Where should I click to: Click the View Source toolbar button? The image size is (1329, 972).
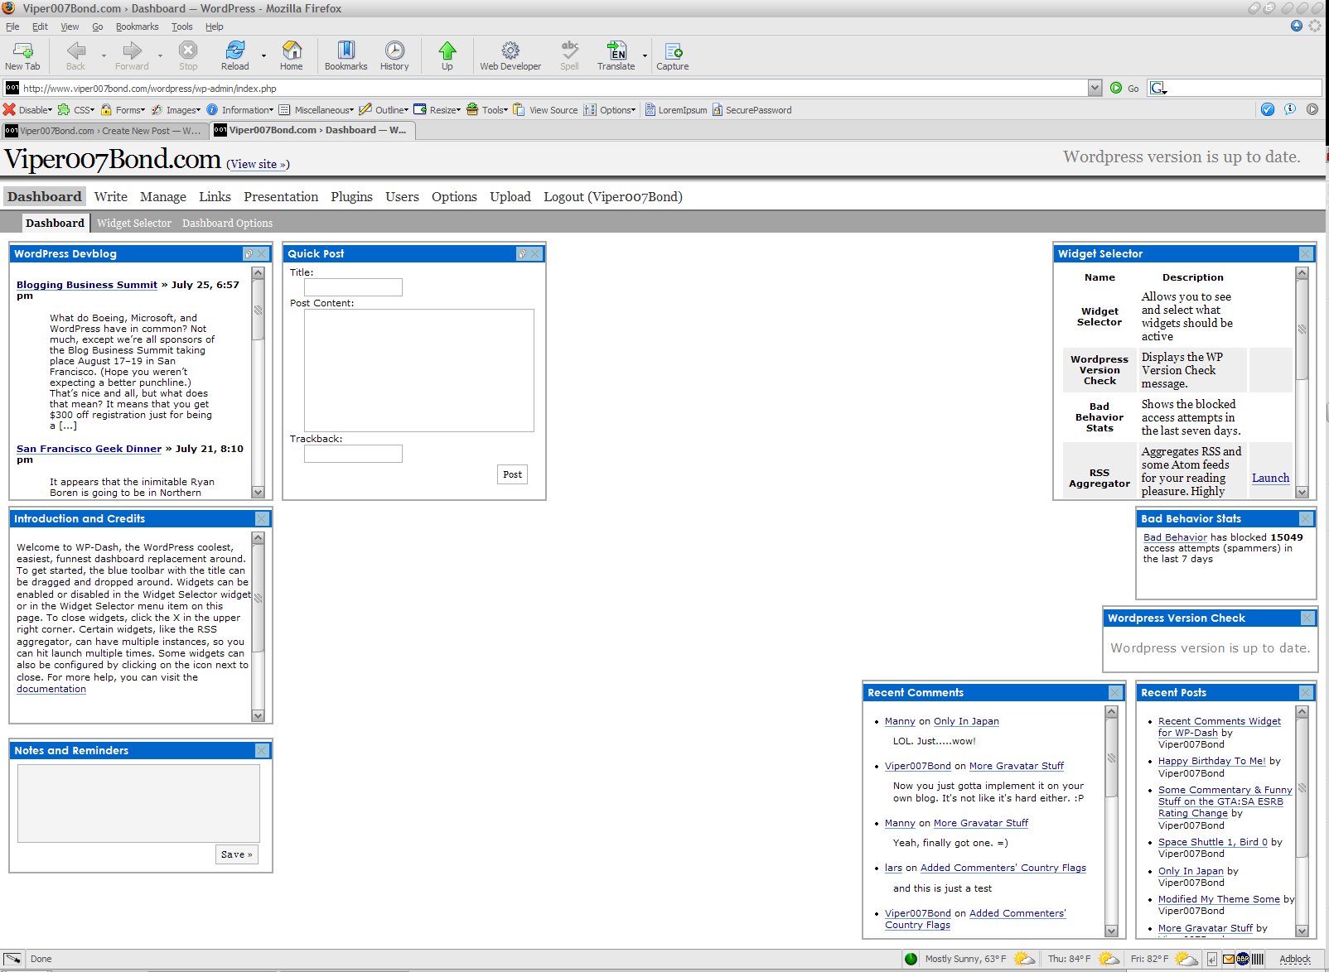(x=546, y=109)
